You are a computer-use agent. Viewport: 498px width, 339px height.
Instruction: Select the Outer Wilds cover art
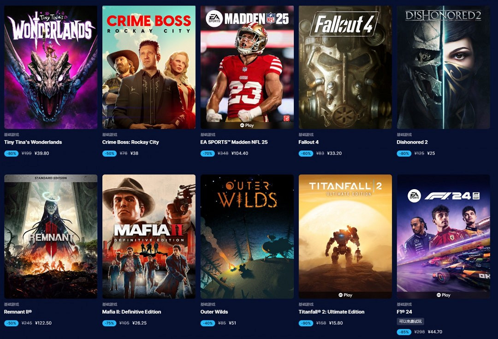247,237
